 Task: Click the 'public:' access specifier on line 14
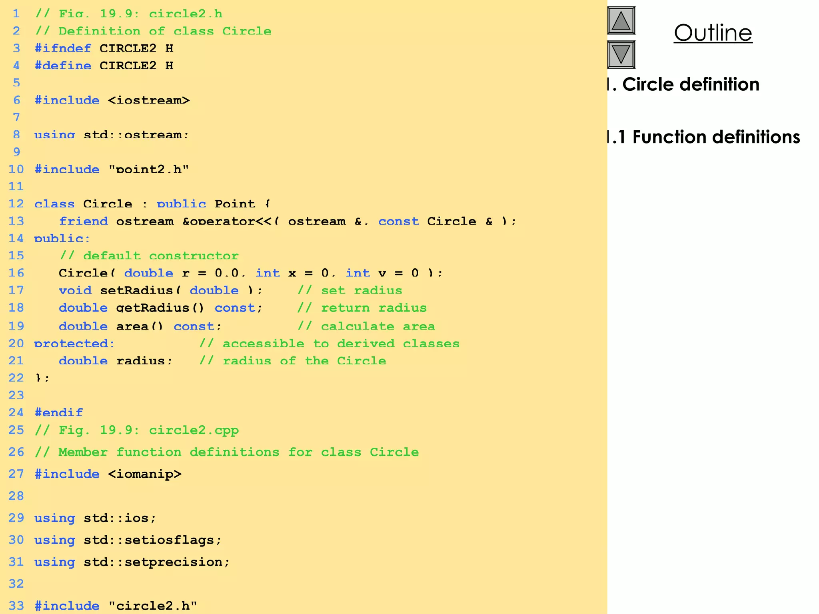(x=62, y=238)
